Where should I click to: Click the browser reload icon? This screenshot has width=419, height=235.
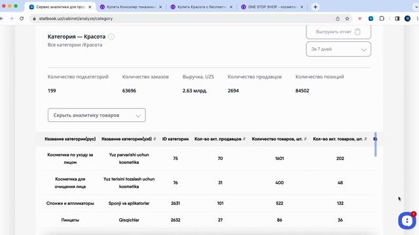click(22, 19)
